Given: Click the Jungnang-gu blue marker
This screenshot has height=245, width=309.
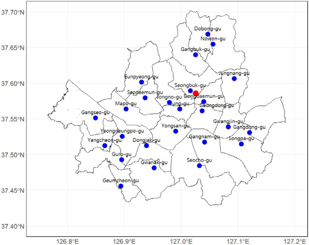Looking at the screenshot, I should coord(234,79).
